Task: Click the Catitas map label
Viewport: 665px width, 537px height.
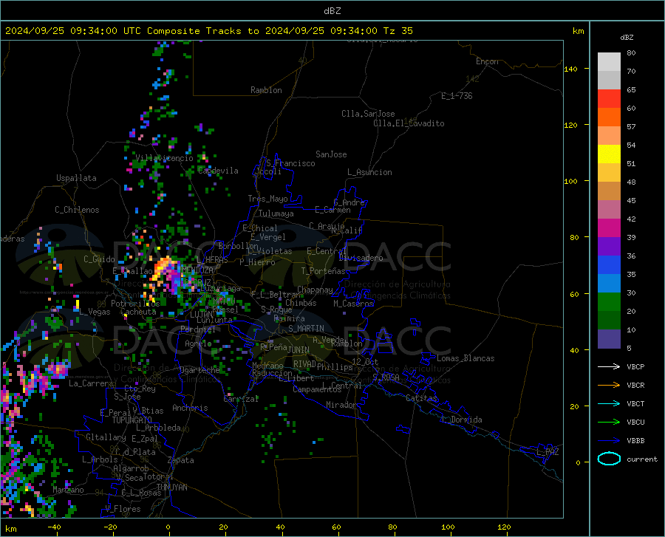Action: [x=421, y=398]
